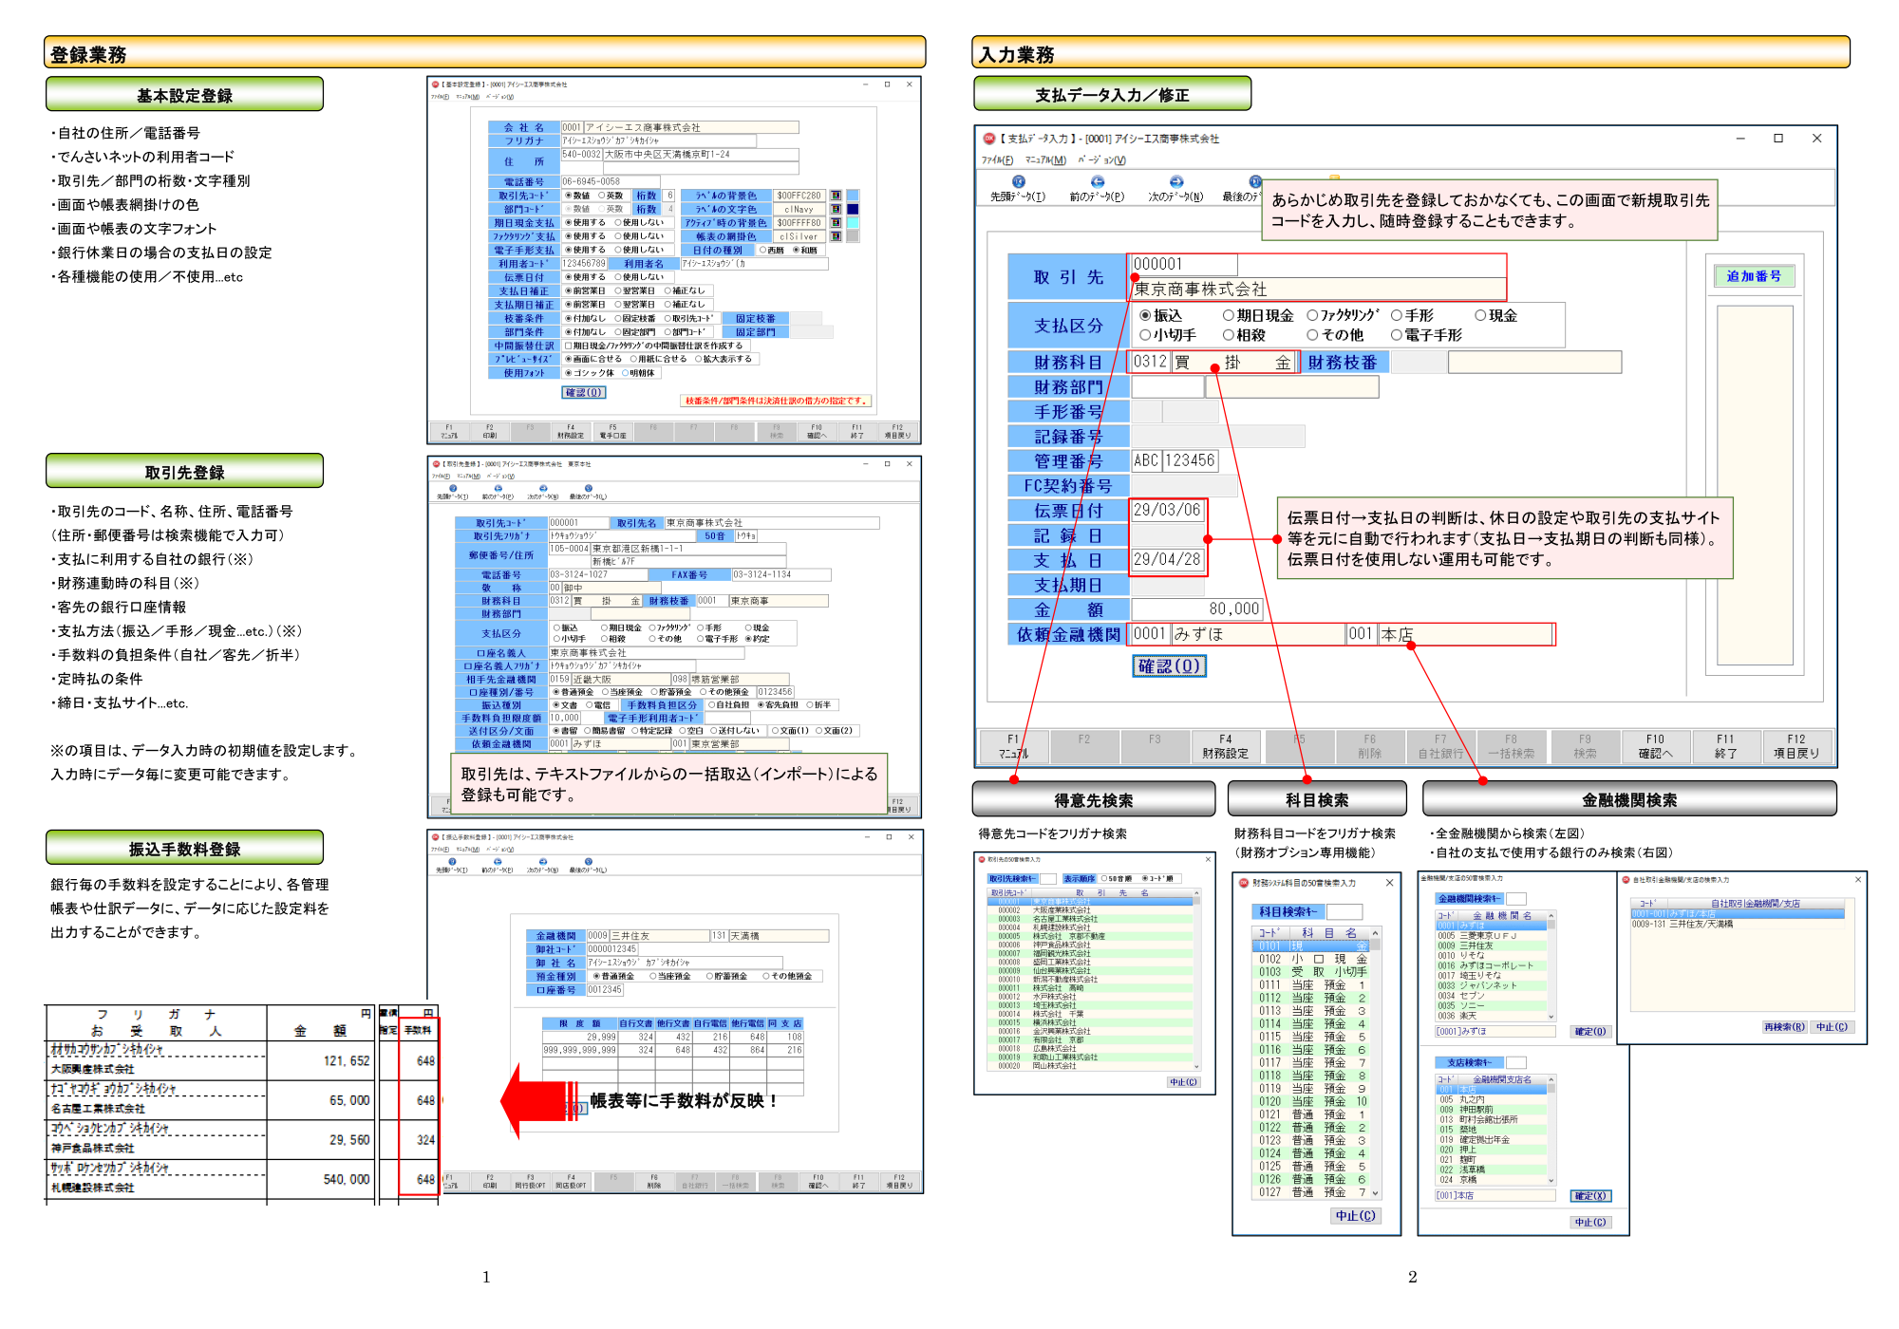Click 確認(O) button in 基本設定登録 window
This screenshot has height=1329, width=1899.
tap(584, 393)
